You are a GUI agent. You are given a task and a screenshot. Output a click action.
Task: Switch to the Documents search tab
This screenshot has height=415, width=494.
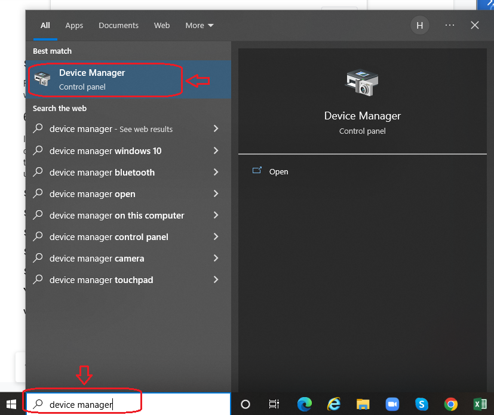(118, 26)
